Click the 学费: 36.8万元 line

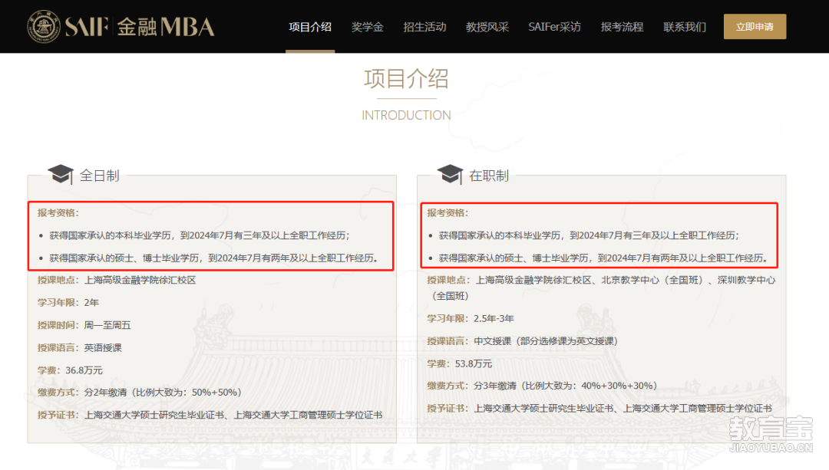pos(70,370)
